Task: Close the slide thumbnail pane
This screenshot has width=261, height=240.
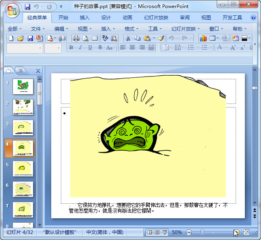Action: point(38,71)
